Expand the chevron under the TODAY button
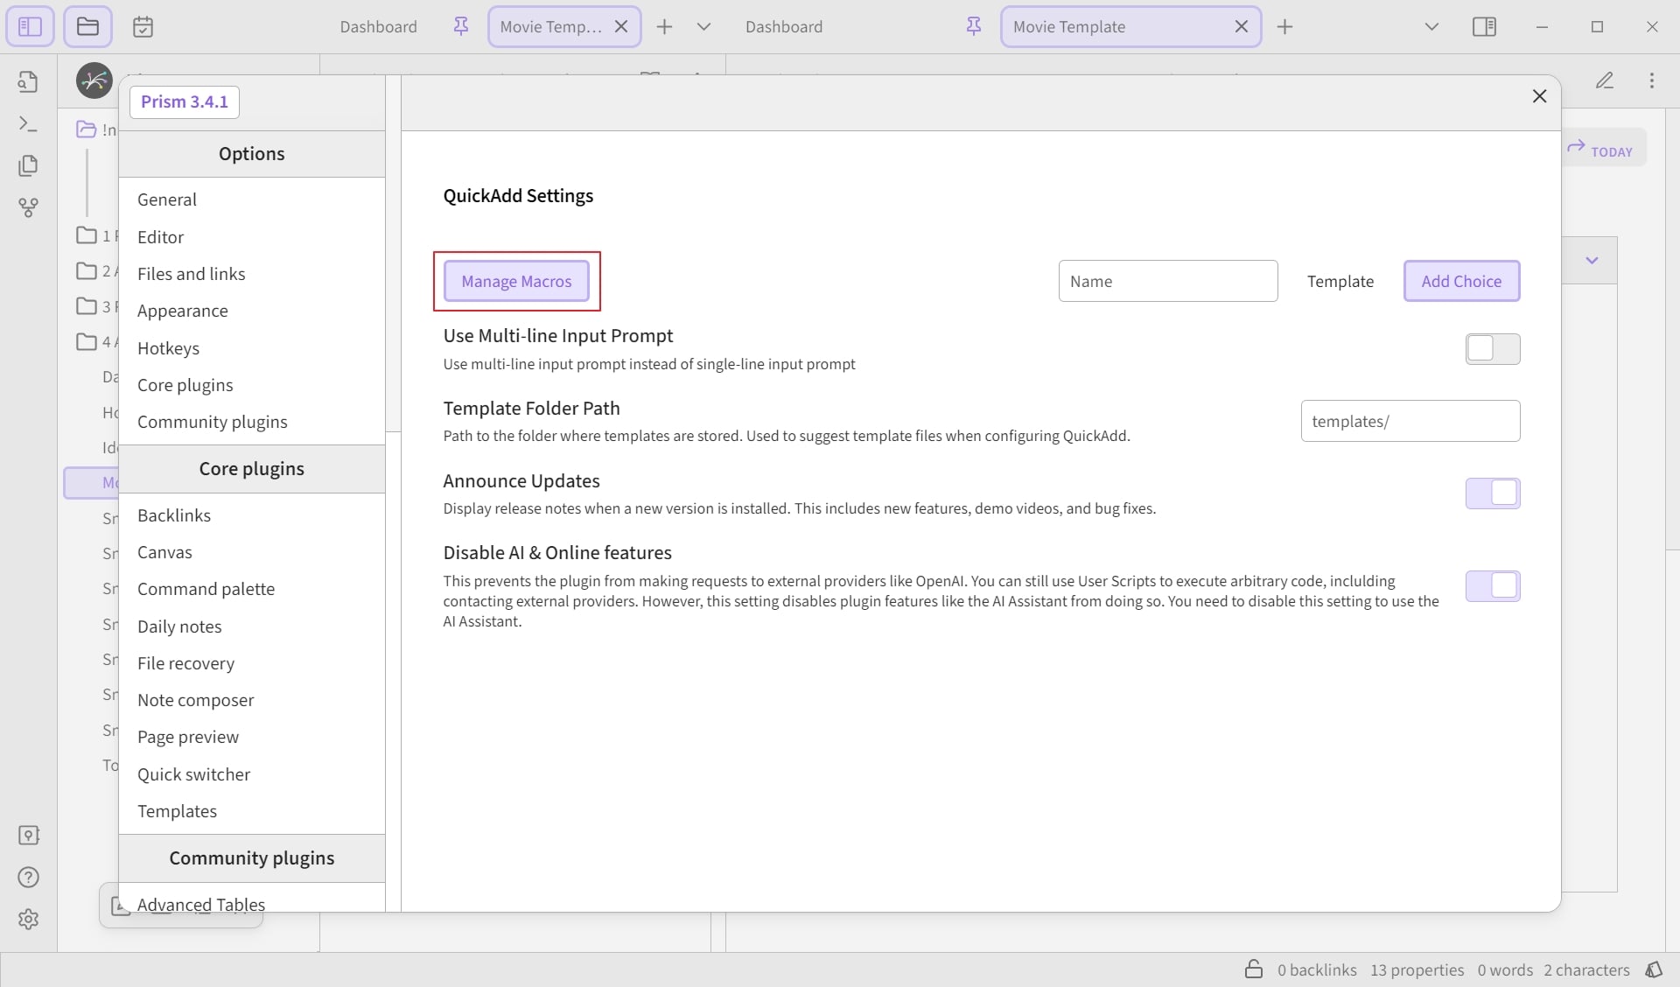The image size is (1680, 987). click(1592, 260)
